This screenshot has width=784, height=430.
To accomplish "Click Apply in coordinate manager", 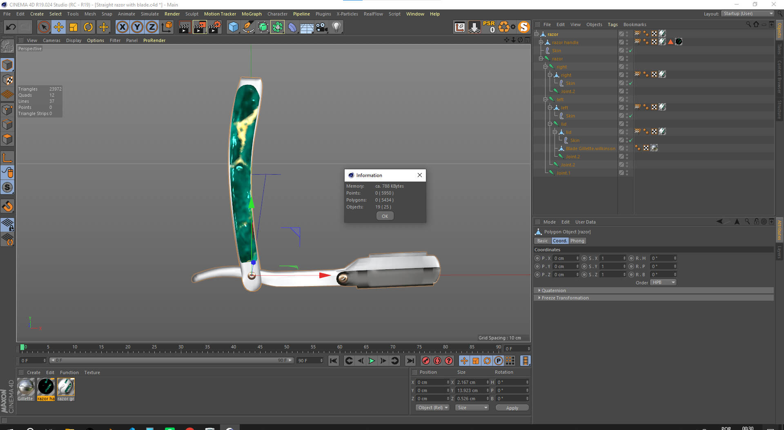I will (512, 408).
